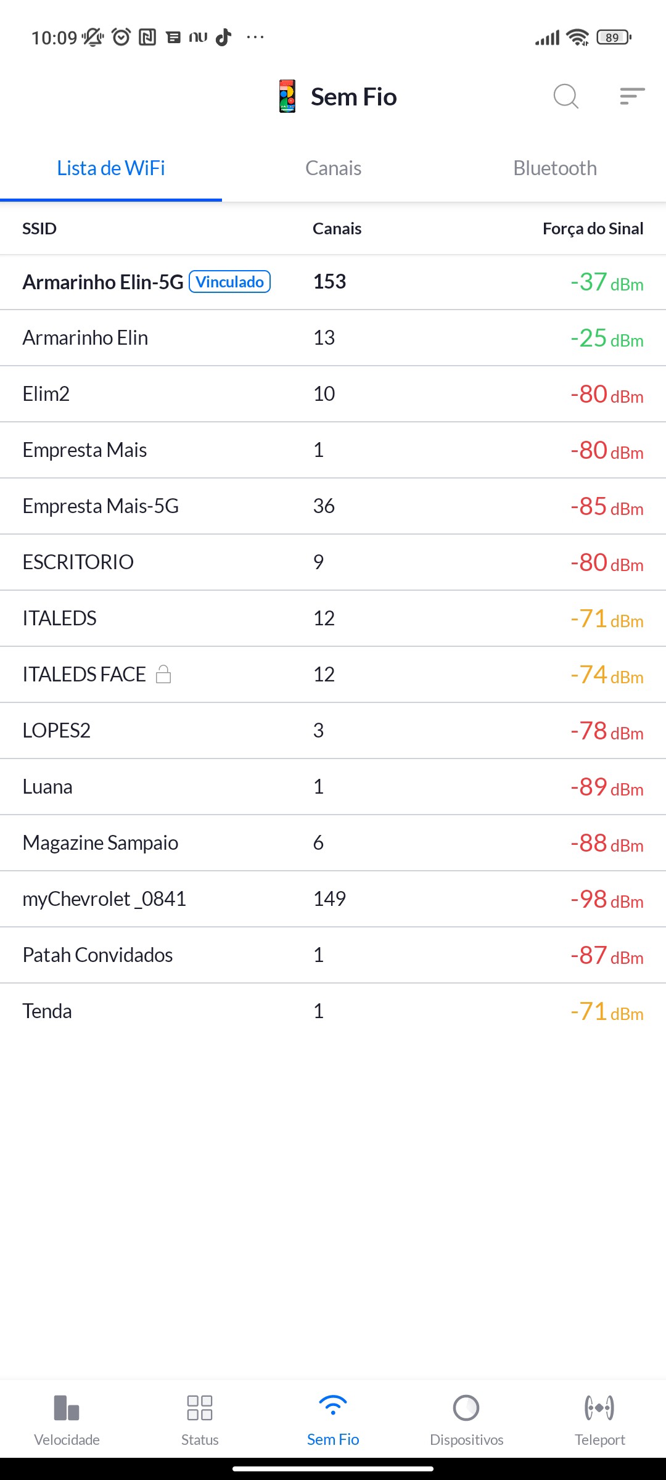The image size is (666, 1480).
Task: Open the sort filter icon
Action: [x=632, y=96]
